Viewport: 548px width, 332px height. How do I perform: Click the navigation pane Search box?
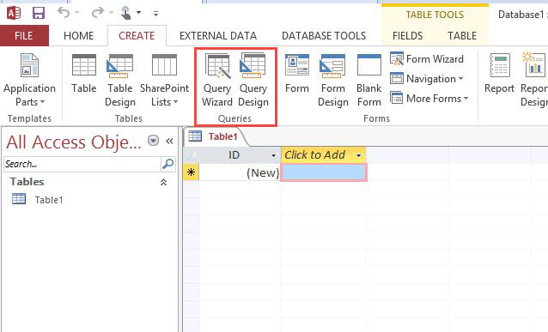click(82, 164)
